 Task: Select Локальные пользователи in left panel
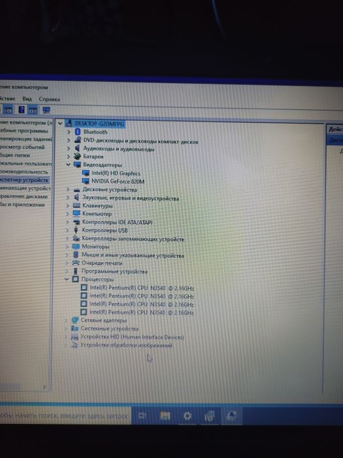(25, 164)
